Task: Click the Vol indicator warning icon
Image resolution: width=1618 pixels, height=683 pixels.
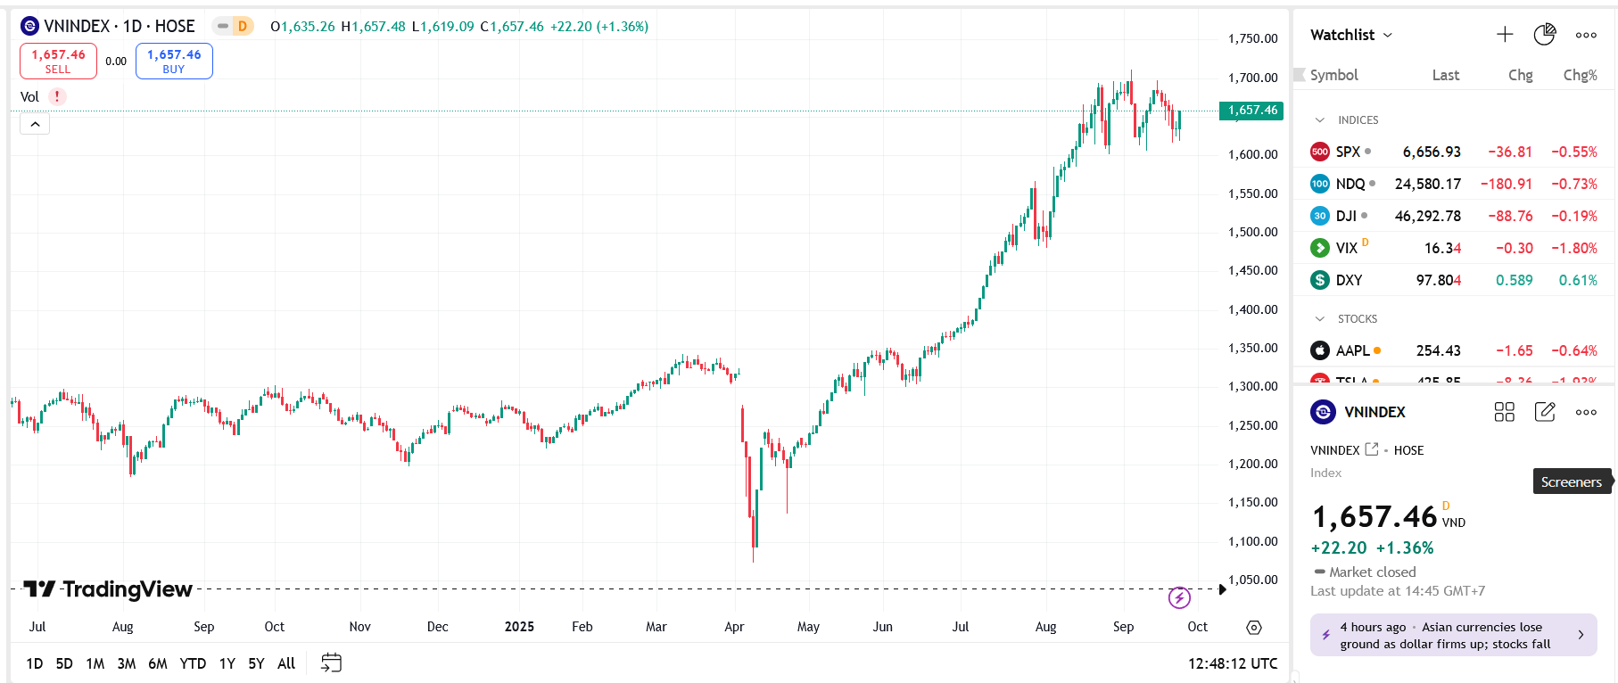Action: pyautogui.click(x=57, y=96)
